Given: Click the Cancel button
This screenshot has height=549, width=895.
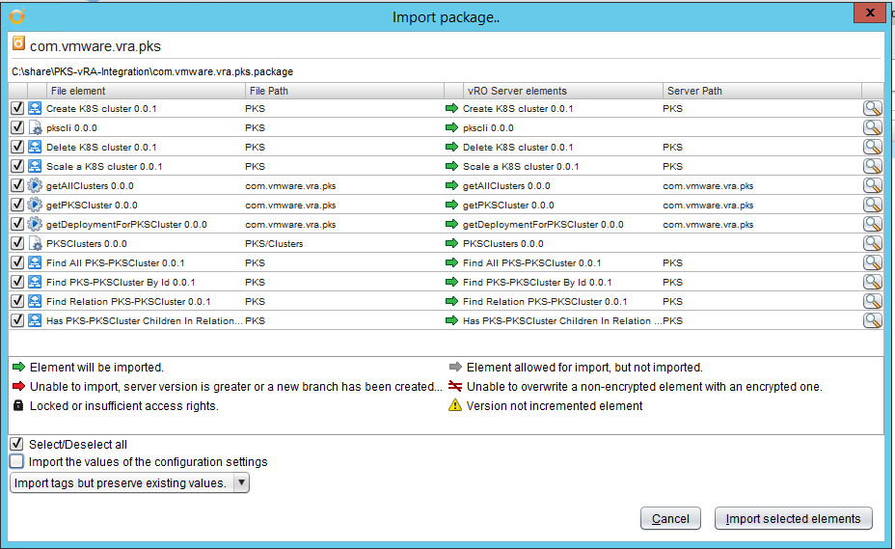Looking at the screenshot, I should (670, 518).
